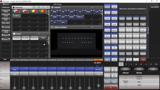Open Playbacks window settings gear
160x90 pixels.
point(39,7)
